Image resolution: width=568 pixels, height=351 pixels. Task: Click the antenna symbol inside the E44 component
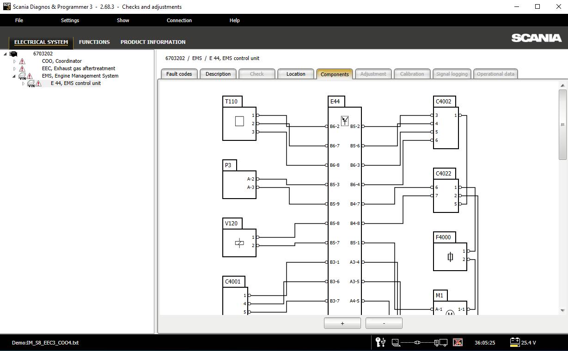(344, 121)
